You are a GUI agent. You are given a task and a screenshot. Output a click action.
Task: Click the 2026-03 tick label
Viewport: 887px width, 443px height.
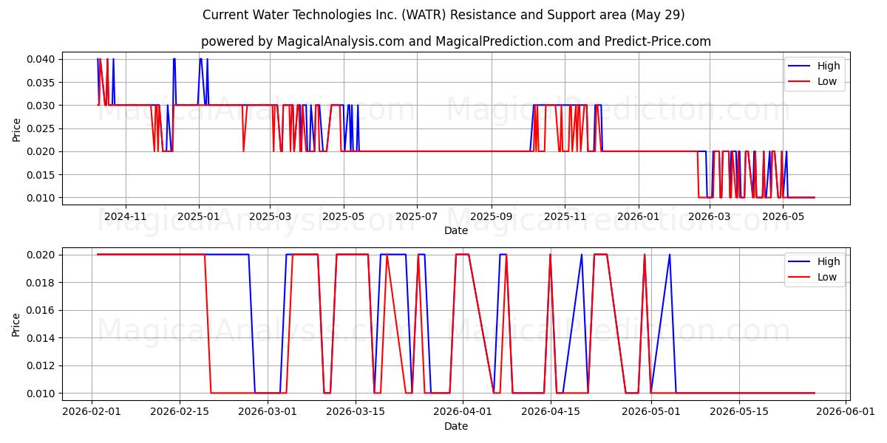pos(710,216)
